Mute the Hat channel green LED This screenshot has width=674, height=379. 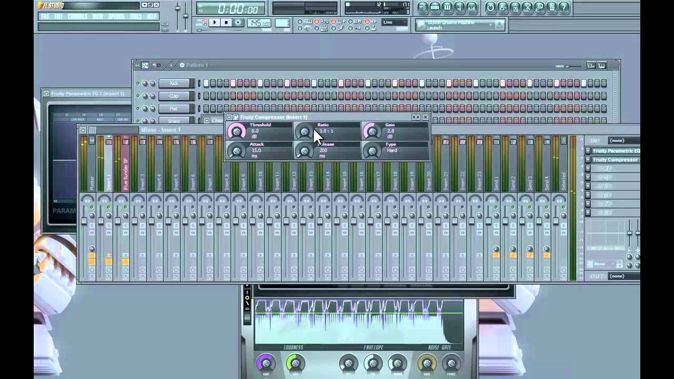[138, 108]
